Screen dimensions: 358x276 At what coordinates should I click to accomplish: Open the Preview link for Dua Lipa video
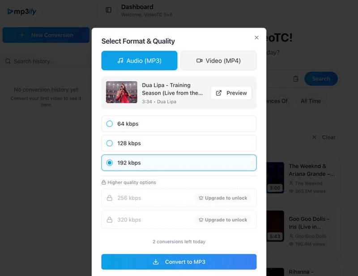[231, 93]
